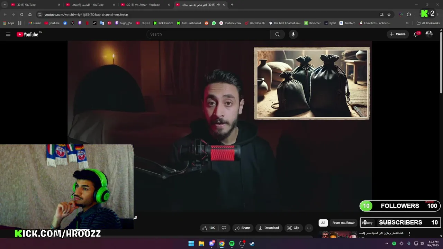The image size is (443, 249).
Task: Bookmark this page with the star icon
Action: 389,15
